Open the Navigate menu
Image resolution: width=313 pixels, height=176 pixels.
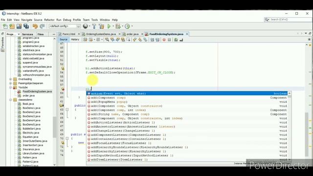[27, 20]
